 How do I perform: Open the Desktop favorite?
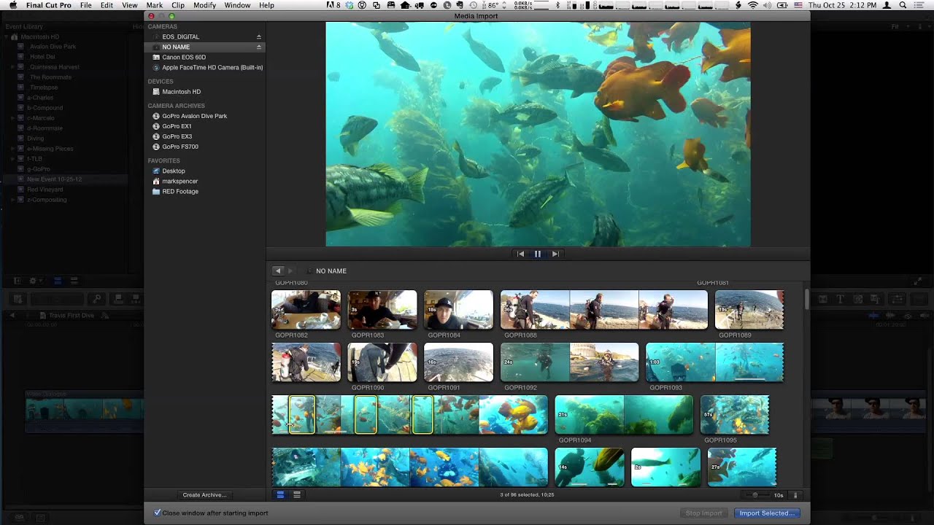click(173, 171)
